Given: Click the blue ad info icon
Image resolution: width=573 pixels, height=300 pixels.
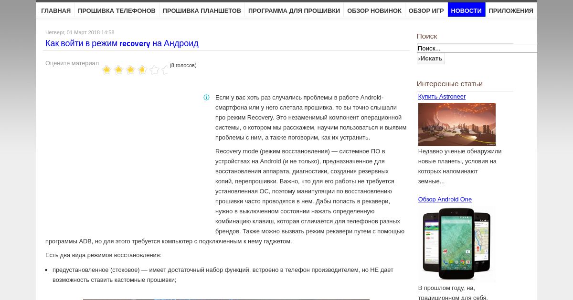Looking at the screenshot, I should [206, 98].
